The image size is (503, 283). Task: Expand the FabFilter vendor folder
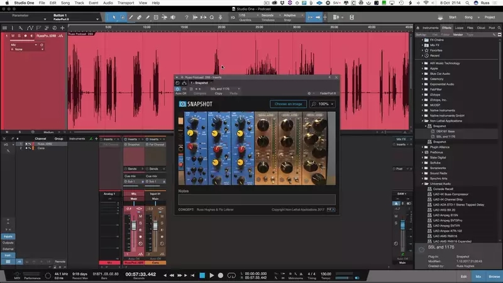[x=423, y=89]
